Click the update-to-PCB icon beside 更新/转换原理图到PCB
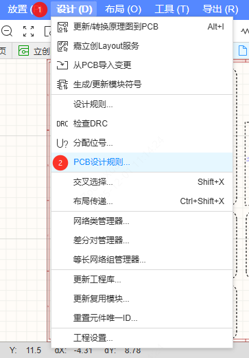The height and width of the screenshot is (358, 249). 62,27
